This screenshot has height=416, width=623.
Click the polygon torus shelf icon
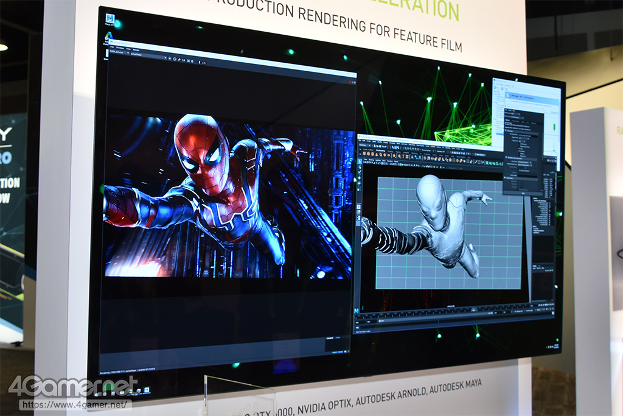[381, 155]
